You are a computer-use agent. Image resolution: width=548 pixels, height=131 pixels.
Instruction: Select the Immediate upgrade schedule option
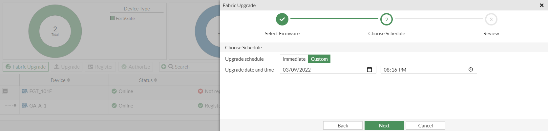(x=294, y=59)
